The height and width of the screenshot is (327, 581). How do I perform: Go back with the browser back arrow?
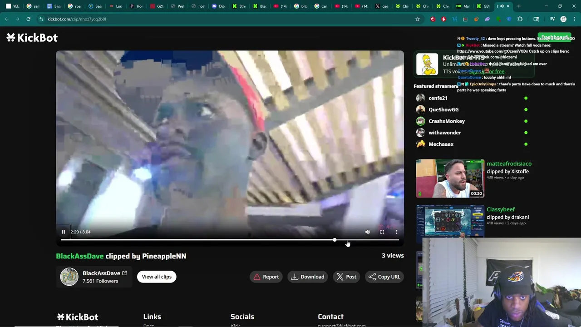pyautogui.click(x=7, y=19)
